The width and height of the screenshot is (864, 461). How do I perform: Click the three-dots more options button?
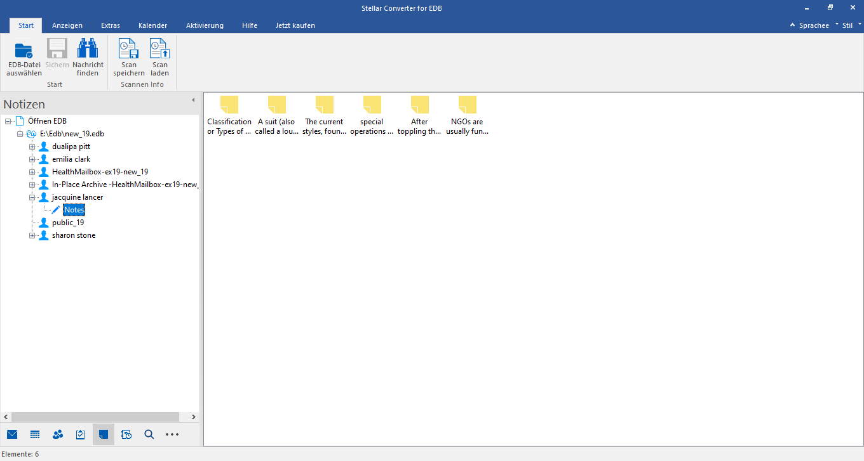tap(172, 434)
